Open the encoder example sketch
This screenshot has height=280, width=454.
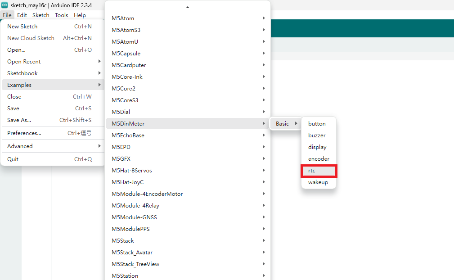(x=319, y=158)
